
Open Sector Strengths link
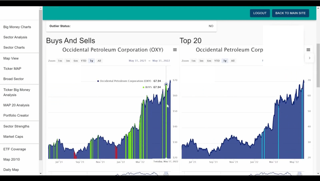pos(16,126)
